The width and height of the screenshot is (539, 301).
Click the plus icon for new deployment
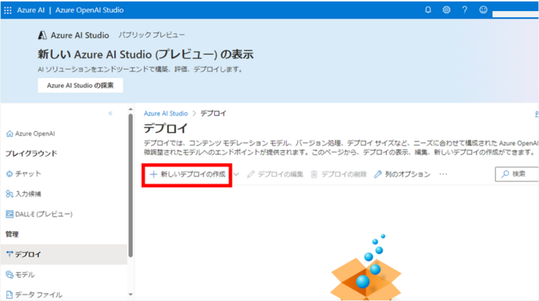pyautogui.click(x=153, y=174)
